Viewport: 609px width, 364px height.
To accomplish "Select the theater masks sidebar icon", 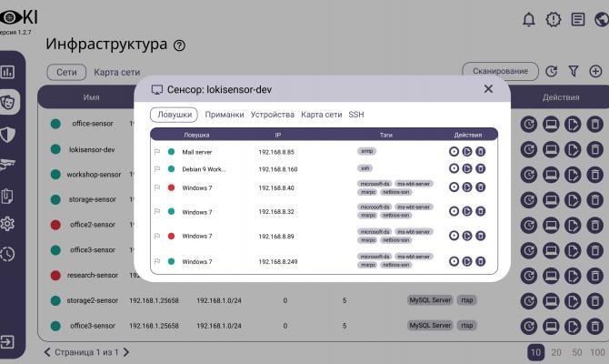I will [7, 102].
